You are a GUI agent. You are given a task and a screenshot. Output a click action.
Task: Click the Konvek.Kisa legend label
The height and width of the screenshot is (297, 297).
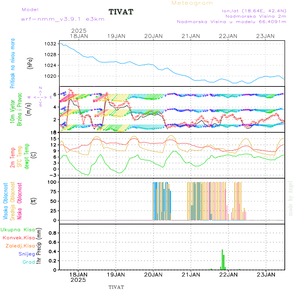pos(18,238)
